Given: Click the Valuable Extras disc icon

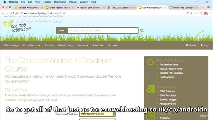Looking at the screenshot, I should [x=151, y=89].
